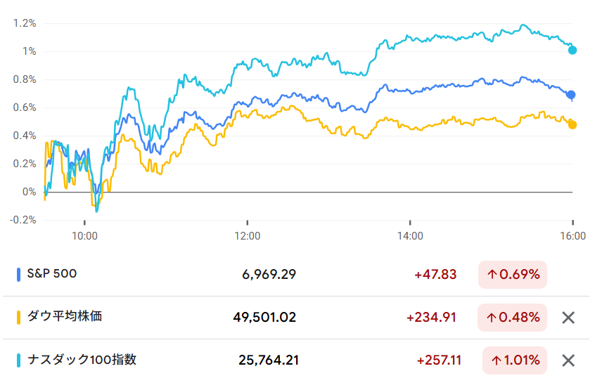Click the S&P 500 change value +47.83
This screenshot has height=378, width=595.
coord(436,275)
